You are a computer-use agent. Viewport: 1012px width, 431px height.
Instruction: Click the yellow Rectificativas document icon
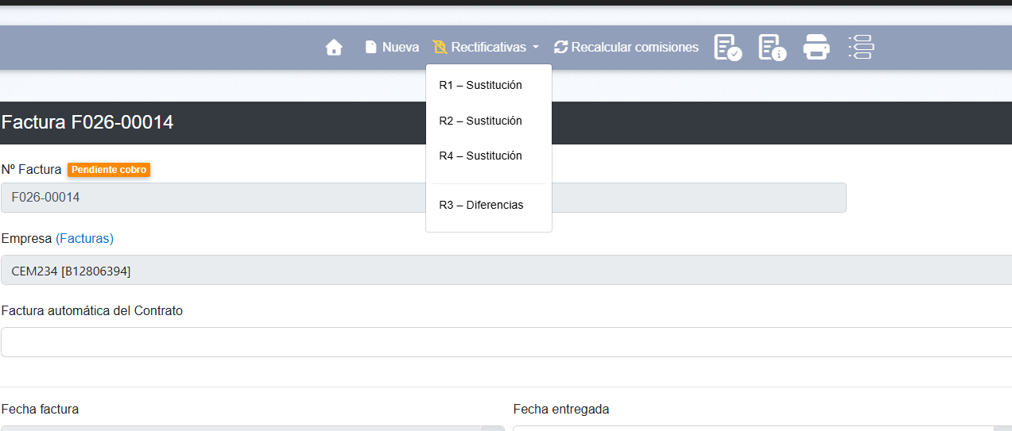coord(440,48)
